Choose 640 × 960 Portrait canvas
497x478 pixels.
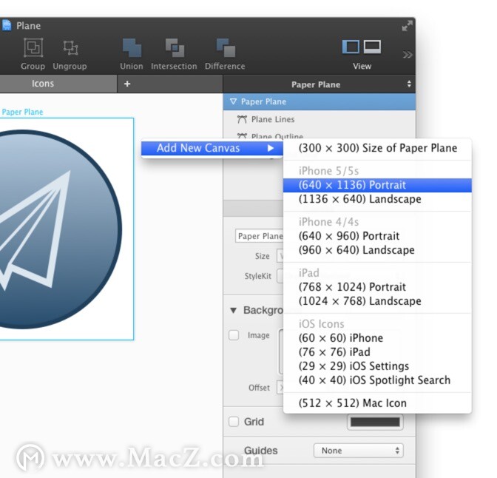click(x=377, y=236)
